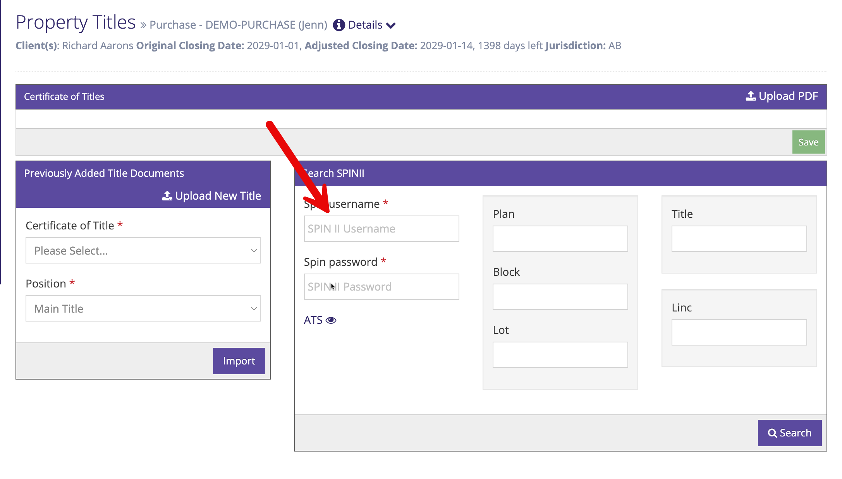
Task: Click the Linc input field
Action: (739, 332)
